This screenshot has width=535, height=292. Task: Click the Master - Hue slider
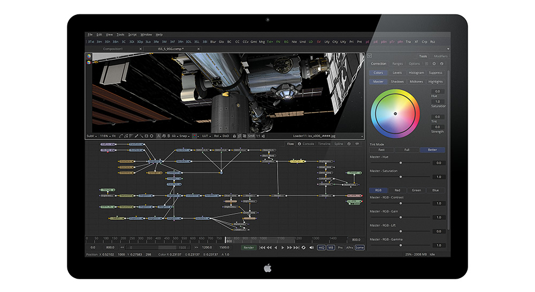tap(401, 163)
